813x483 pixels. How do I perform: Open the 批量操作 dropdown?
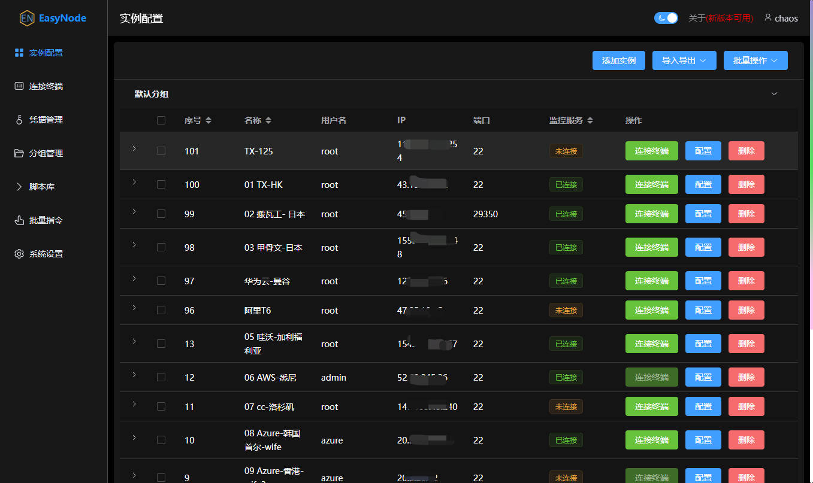(755, 60)
